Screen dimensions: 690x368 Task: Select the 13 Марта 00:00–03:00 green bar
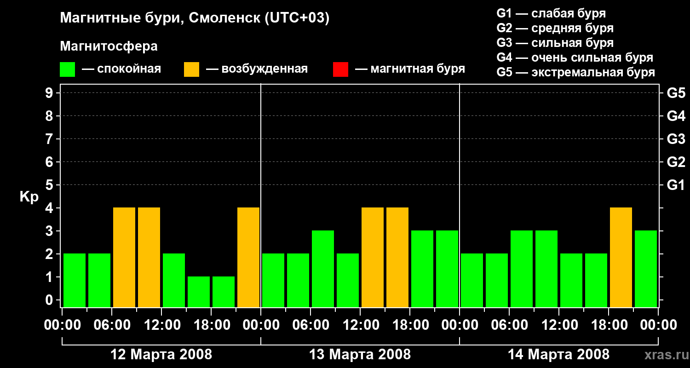point(273,280)
